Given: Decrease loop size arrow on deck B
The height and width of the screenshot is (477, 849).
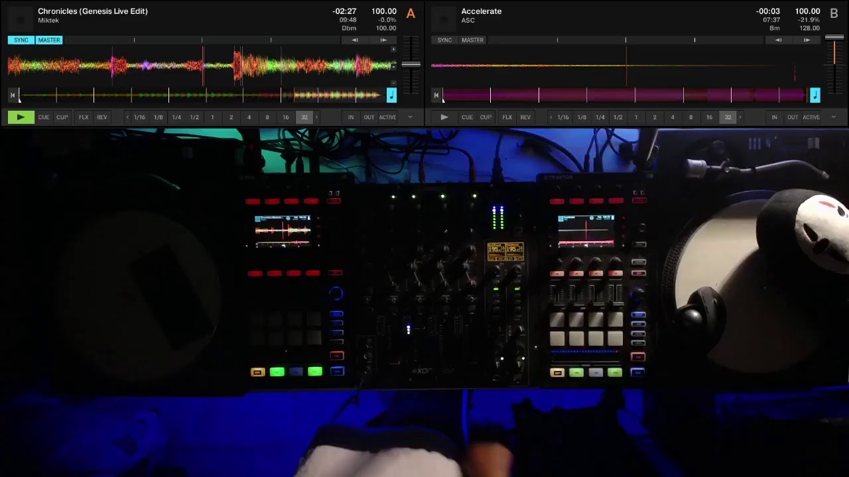Looking at the screenshot, I should point(551,117).
